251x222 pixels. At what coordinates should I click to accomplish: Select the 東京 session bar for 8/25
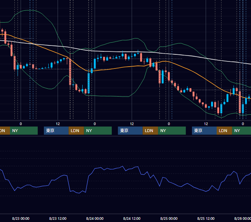[x=204, y=131]
